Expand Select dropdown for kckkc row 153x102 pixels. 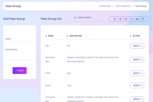tap(137, 73)
